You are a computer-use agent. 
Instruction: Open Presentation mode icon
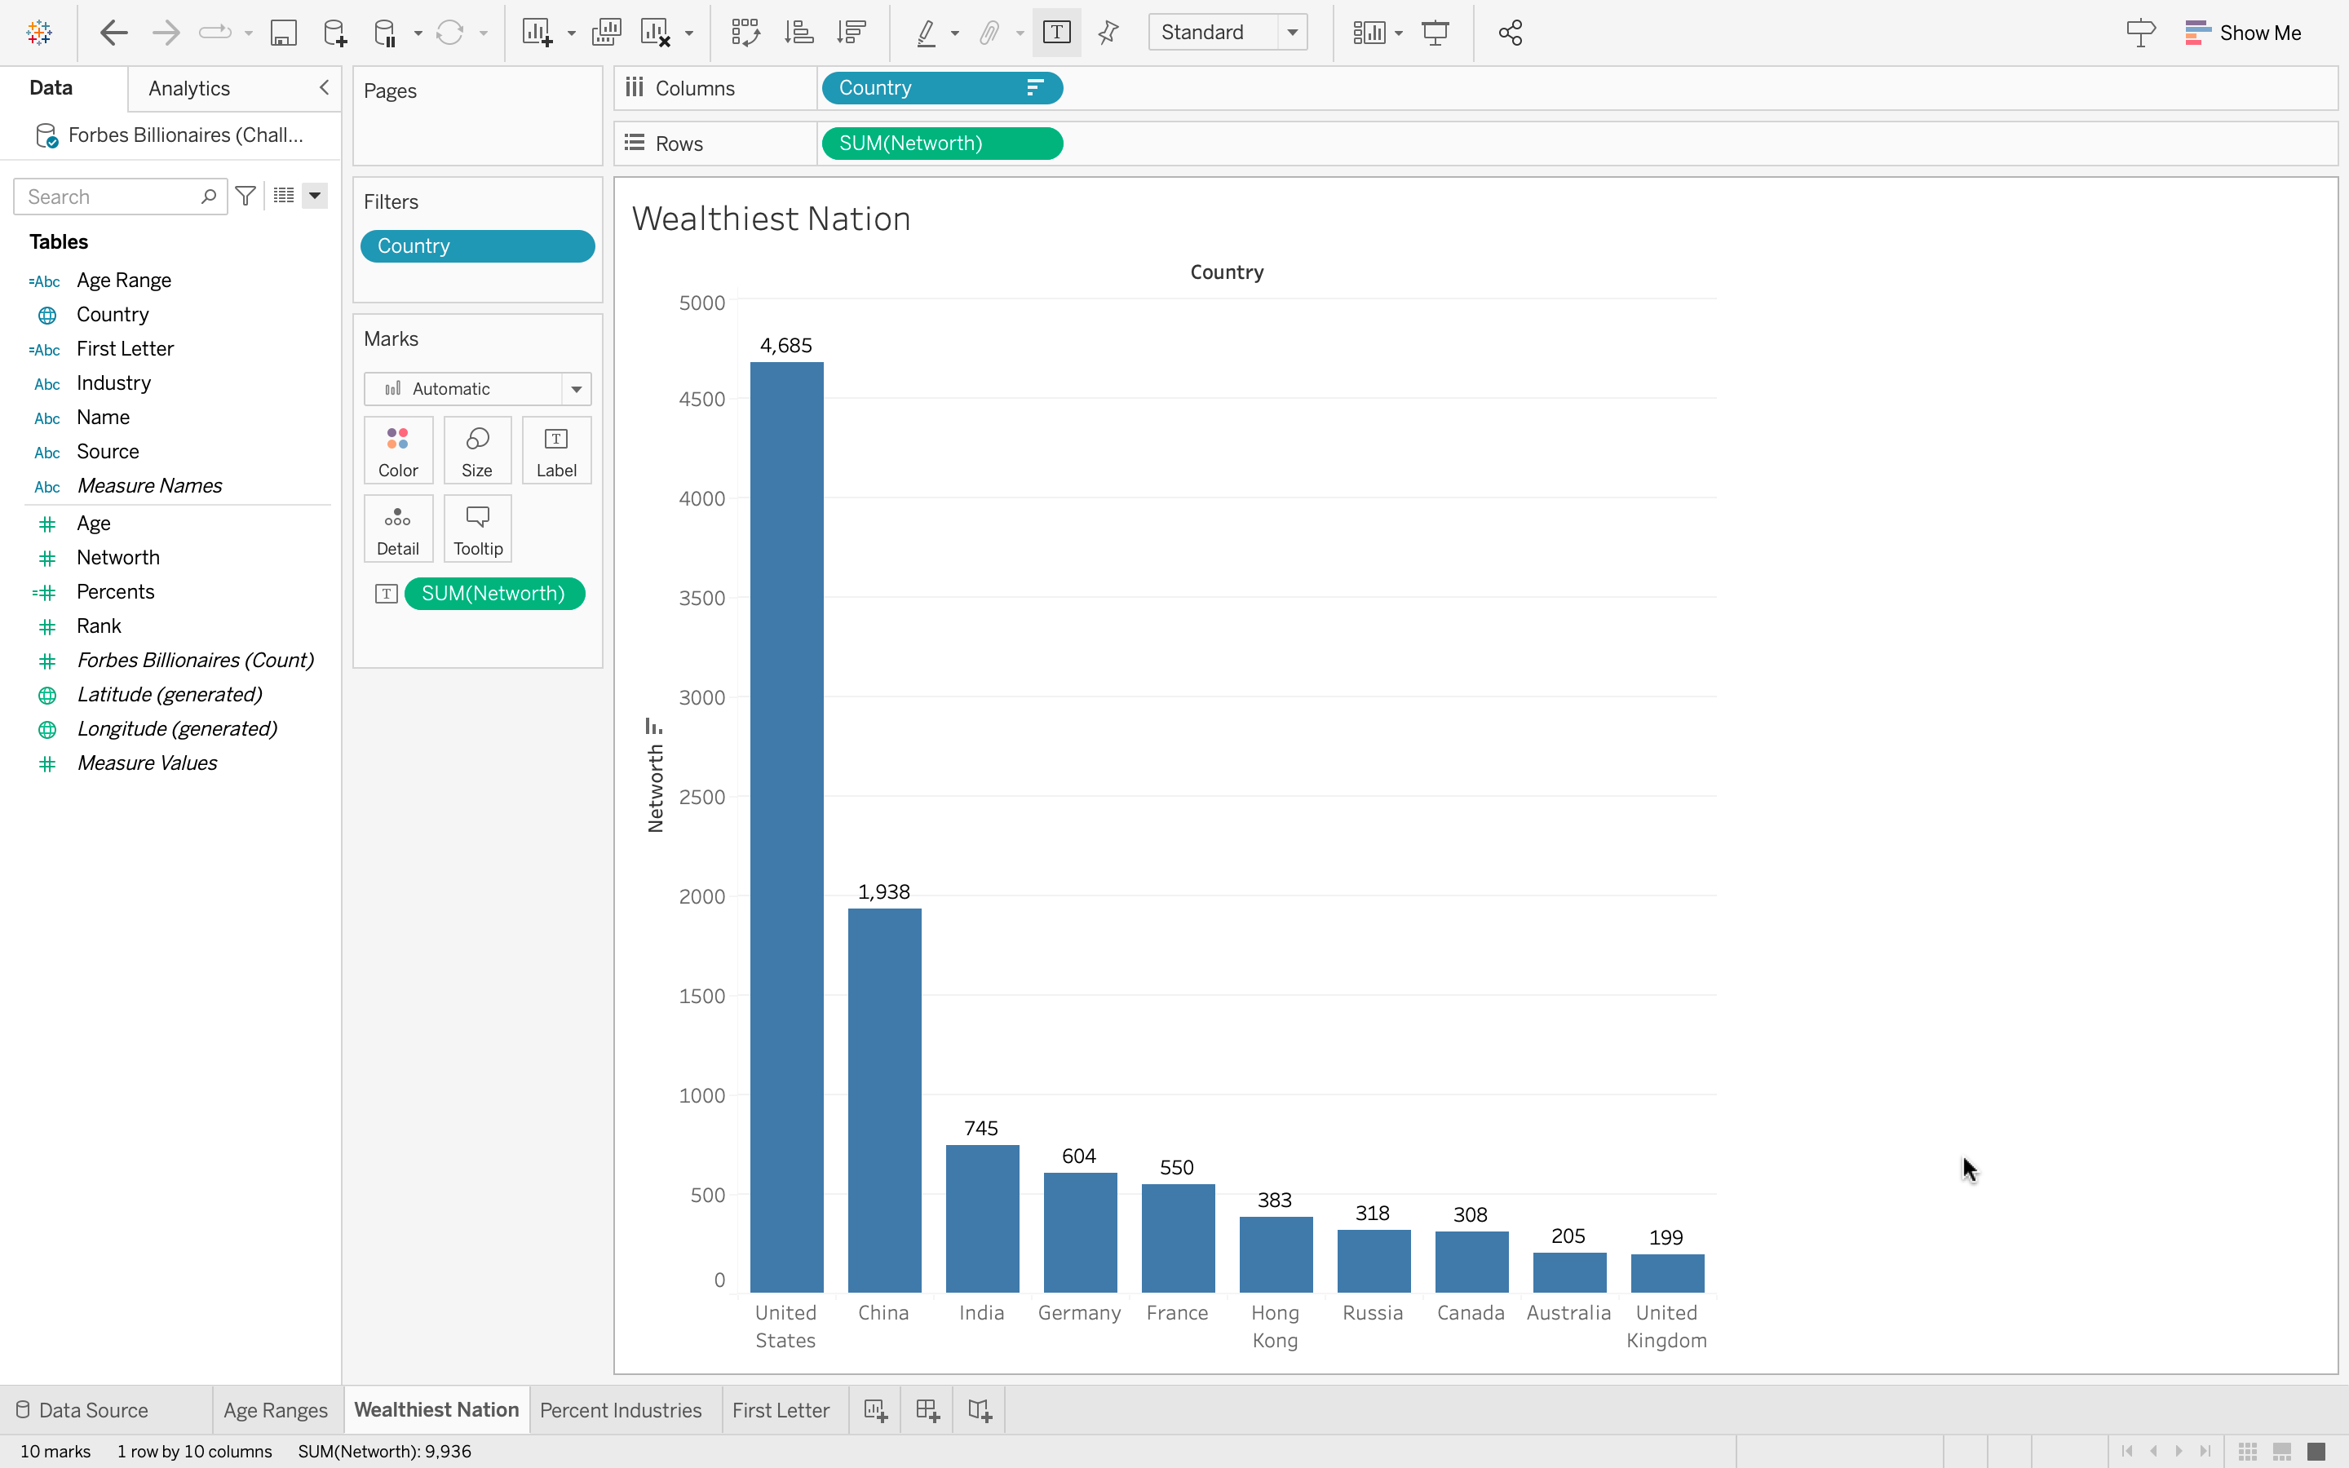[1435, 33]
